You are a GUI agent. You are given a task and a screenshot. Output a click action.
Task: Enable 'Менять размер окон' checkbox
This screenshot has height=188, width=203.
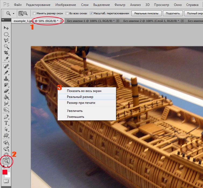tap(34, 13)
